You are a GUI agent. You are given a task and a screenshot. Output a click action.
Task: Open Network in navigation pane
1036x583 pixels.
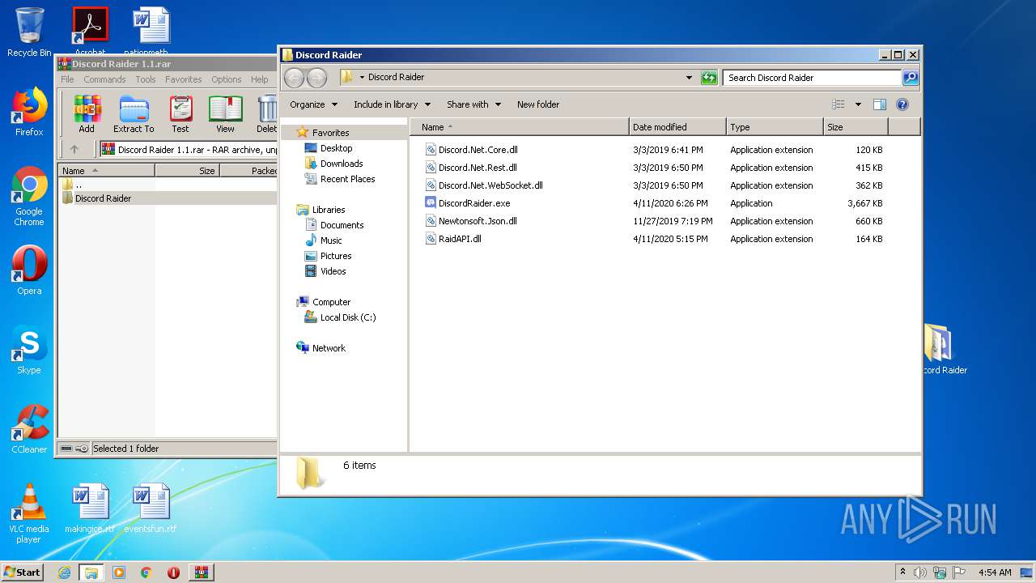tap(329, 348)
